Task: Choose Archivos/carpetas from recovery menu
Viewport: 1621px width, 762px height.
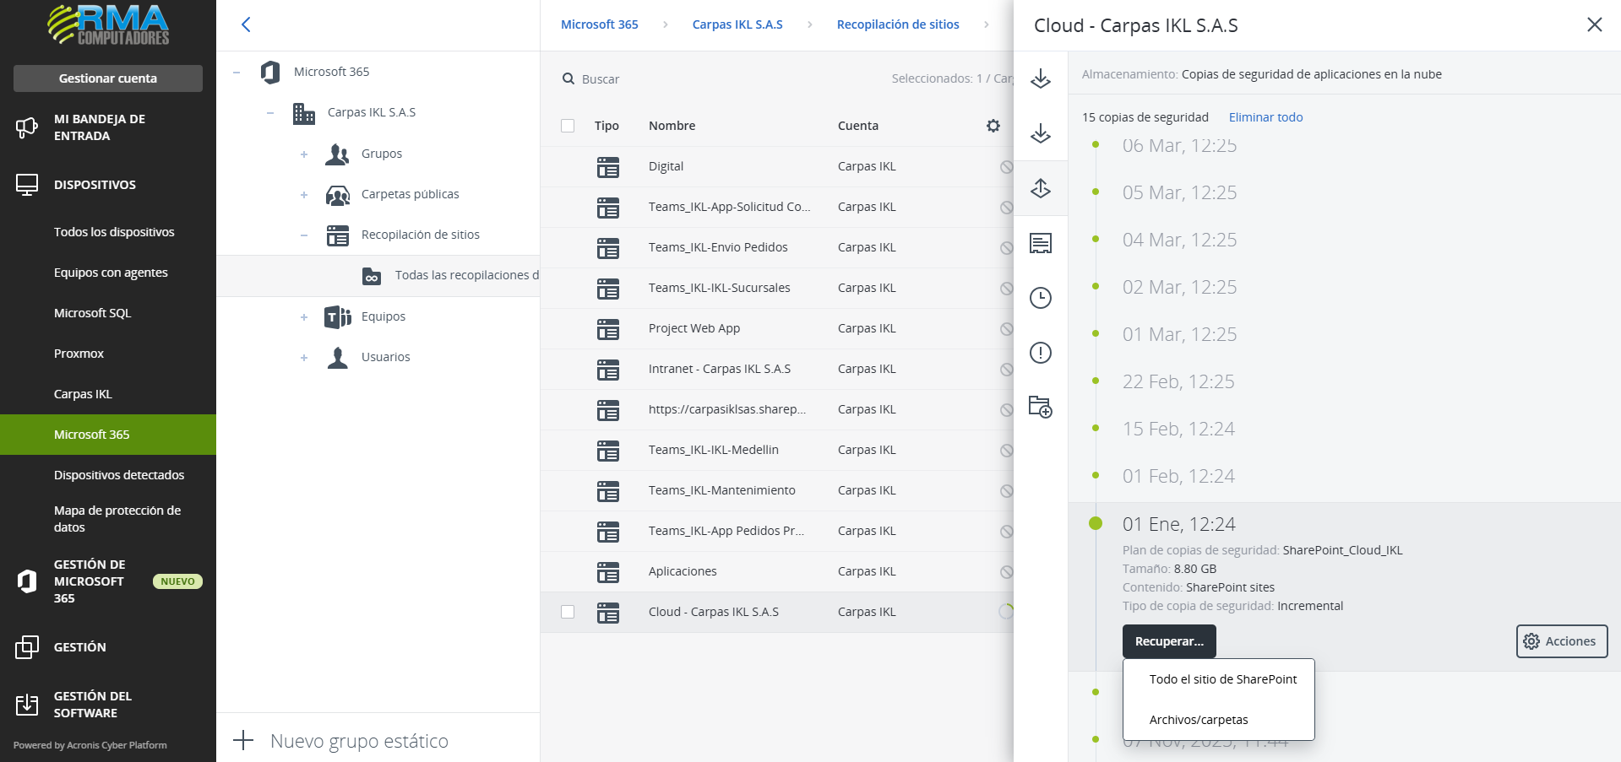Action: [1198, 720]
